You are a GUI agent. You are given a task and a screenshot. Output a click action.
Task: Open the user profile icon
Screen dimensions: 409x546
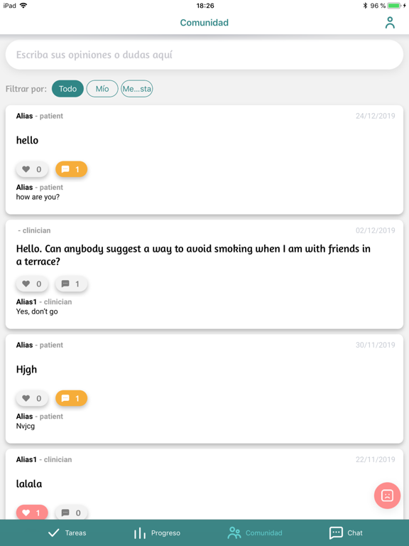coord(390,23)
